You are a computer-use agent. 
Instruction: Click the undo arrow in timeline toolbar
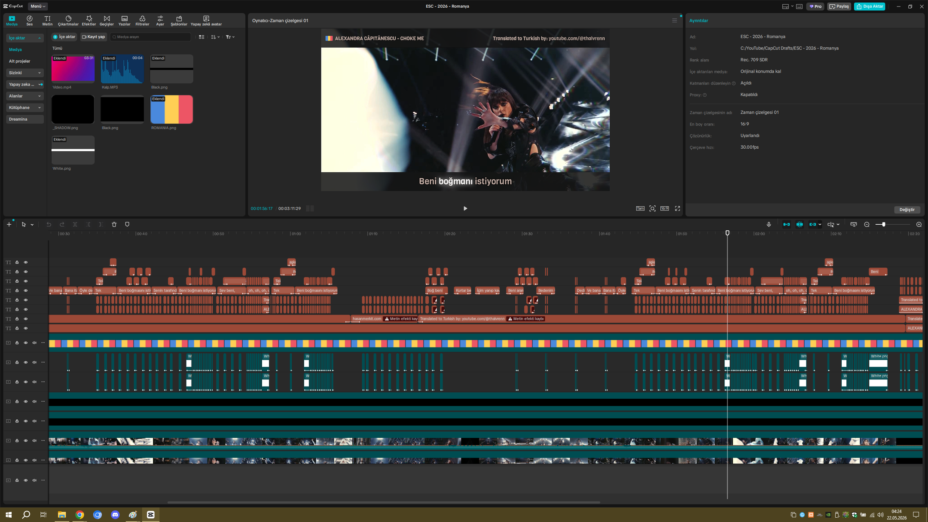point(49,224)
